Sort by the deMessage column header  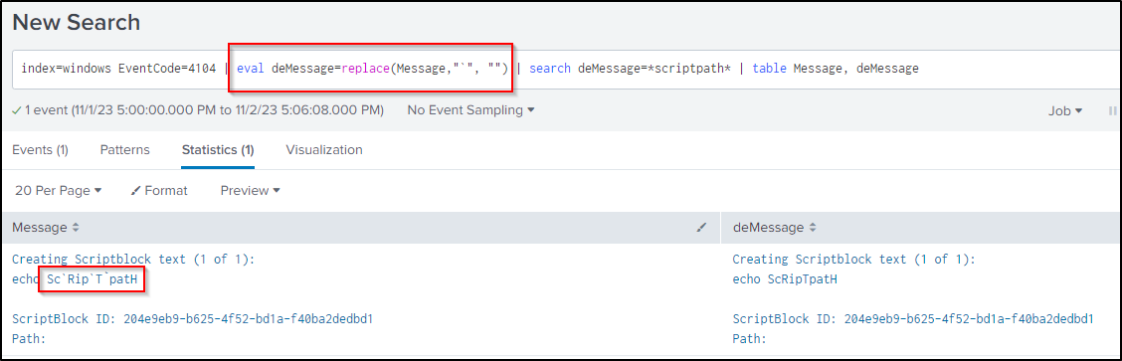pyautogui.click(x=774, y=228)
